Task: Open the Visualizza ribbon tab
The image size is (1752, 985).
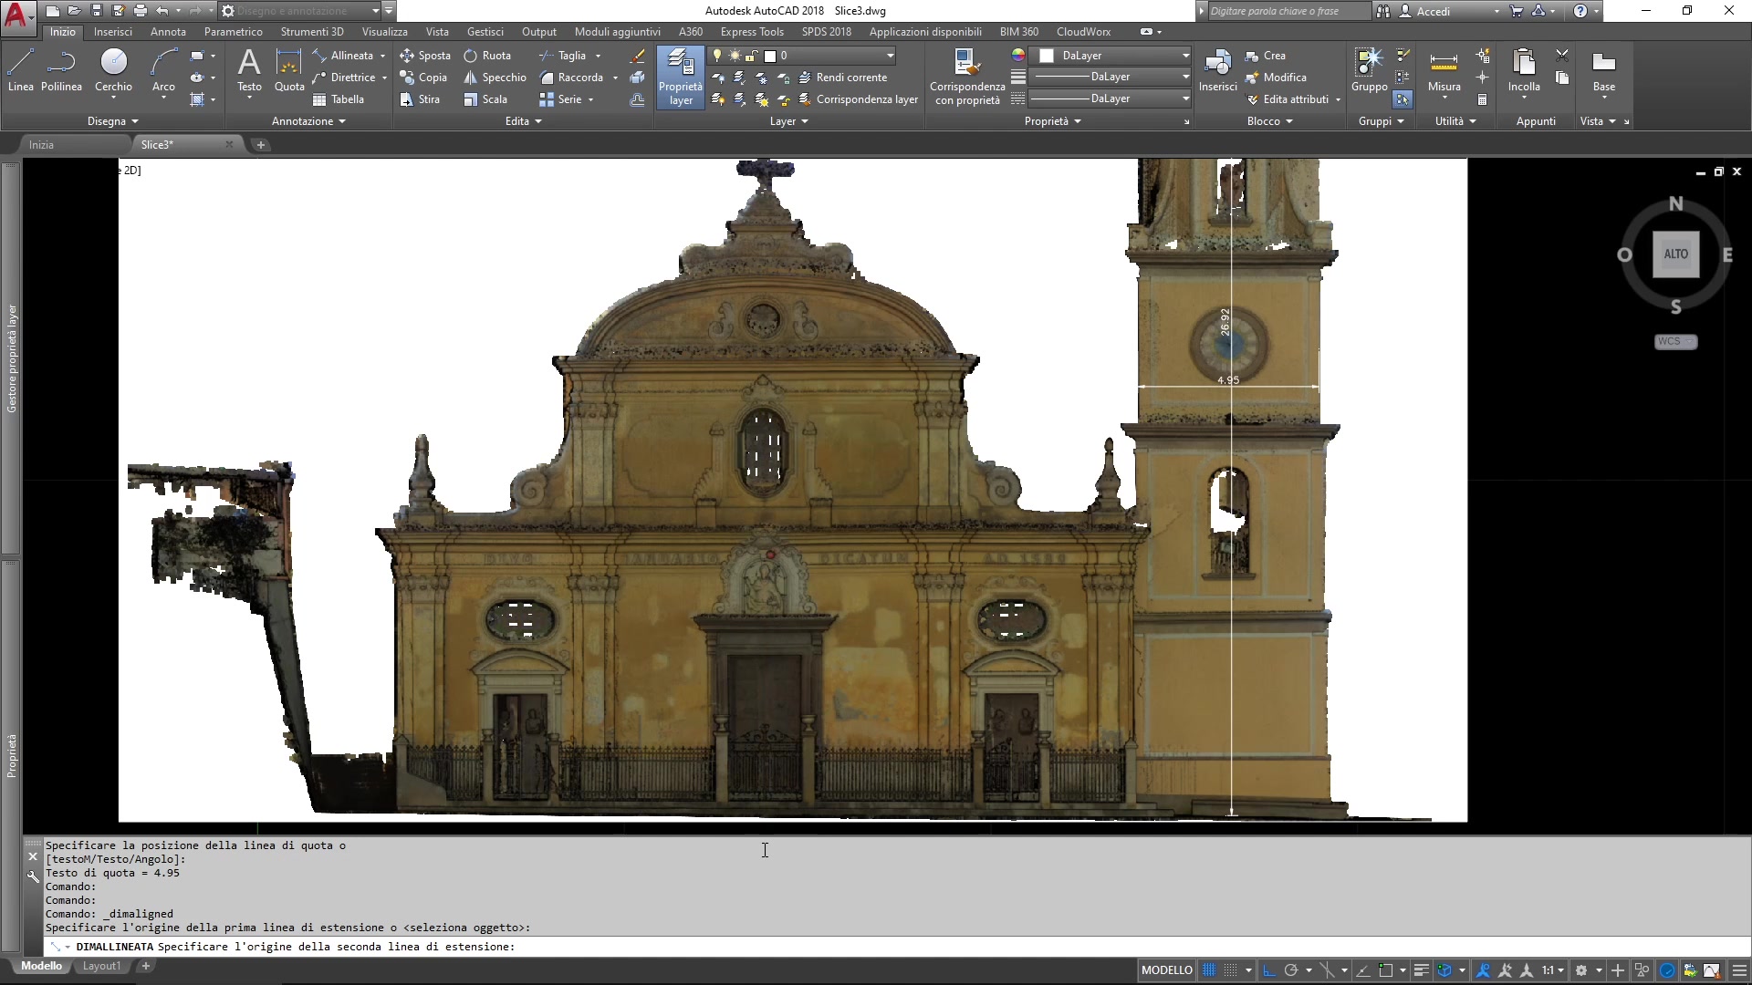Action: [384, 32]
